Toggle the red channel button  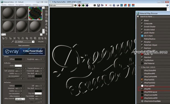[79, 6]
